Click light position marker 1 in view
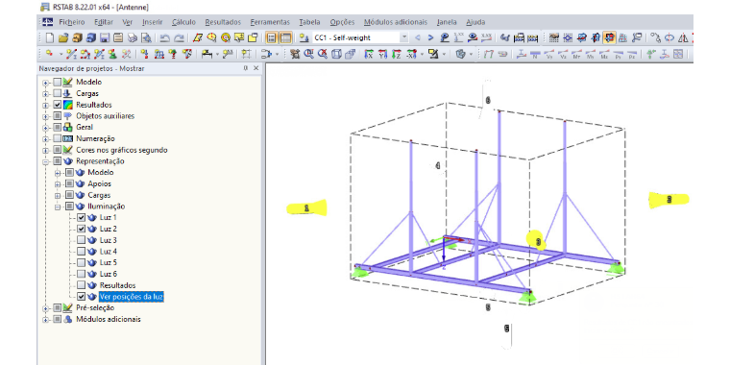This screenshot has width=730, height=365. [x=306, y=207]
